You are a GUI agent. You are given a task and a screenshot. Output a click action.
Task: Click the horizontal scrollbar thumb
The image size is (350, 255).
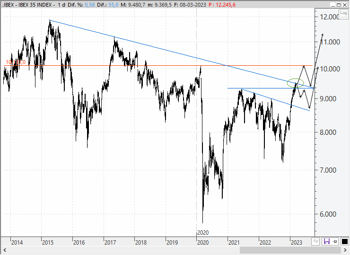tap(290, 250)
